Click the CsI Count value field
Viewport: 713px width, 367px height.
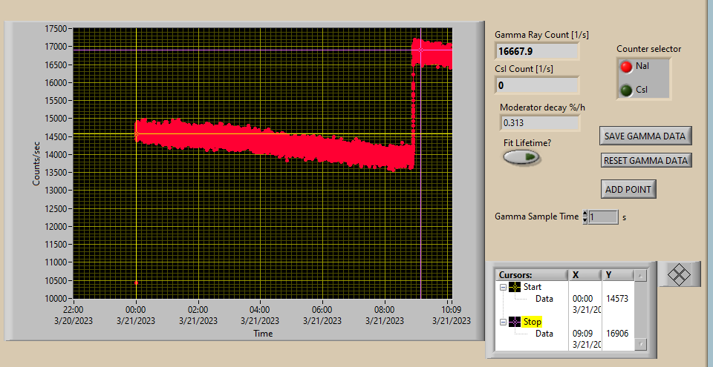pyautogui.click(x=536, y=85)
